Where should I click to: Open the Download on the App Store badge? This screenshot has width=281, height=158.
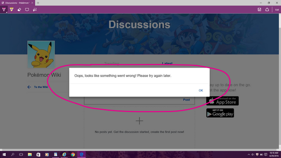click(223, 101)
